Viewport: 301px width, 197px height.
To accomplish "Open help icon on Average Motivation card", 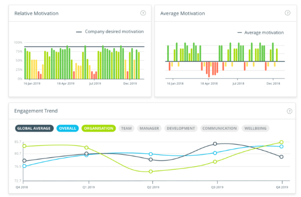I will 287,13.
